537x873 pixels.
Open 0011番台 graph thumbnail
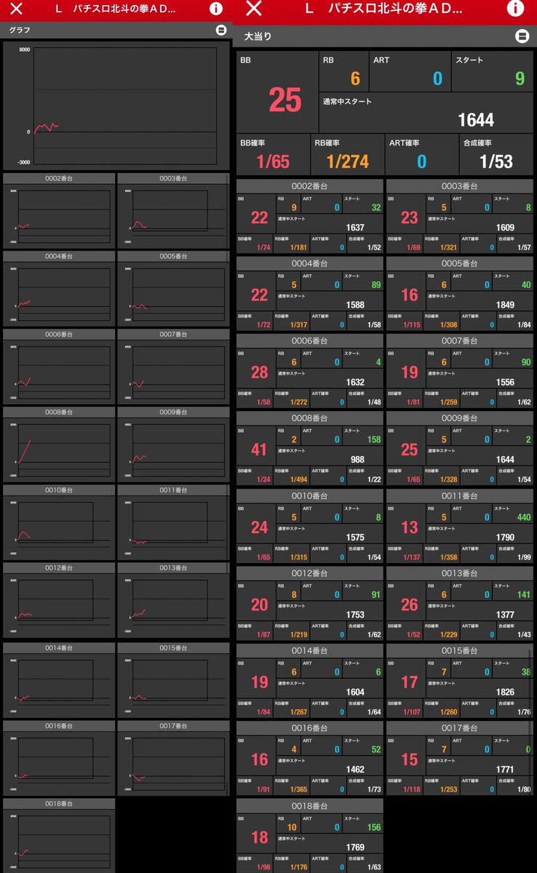[173, 527]
